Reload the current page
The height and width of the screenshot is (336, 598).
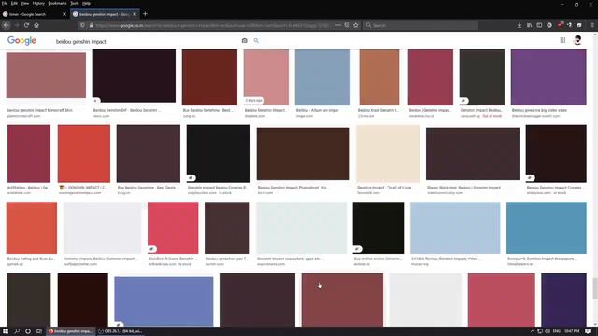pyautogui.click(x=26, y=25)
